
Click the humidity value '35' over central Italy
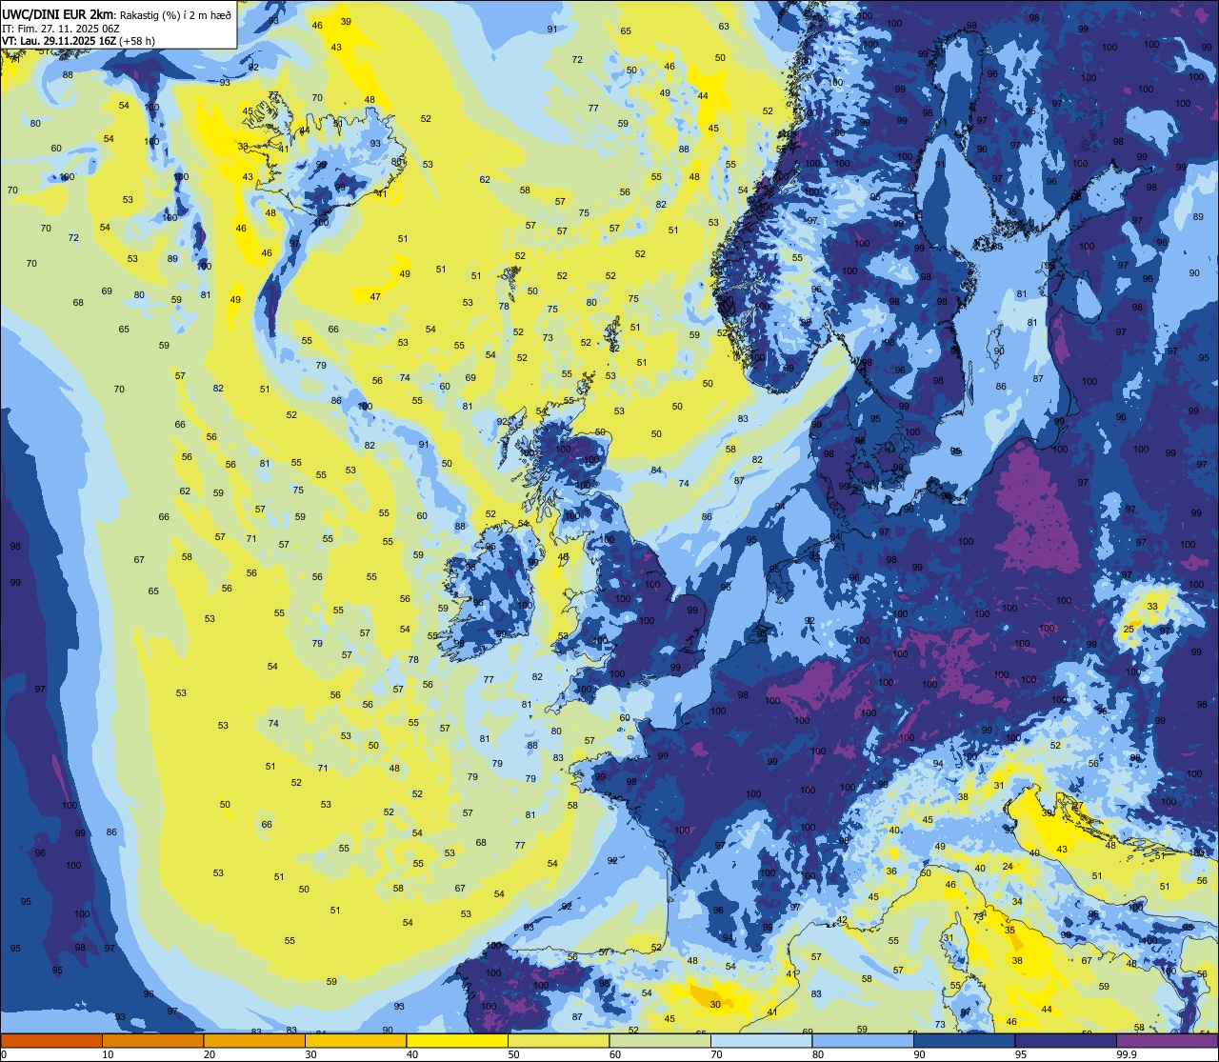pos(1009,931)
